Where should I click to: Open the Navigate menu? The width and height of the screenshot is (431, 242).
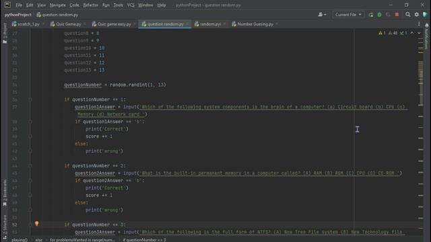click(57, 5)
